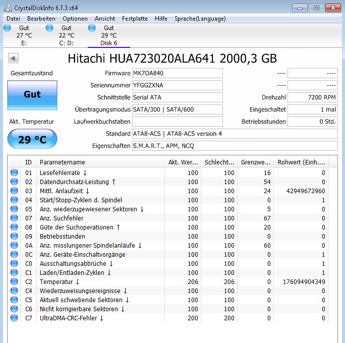The width and height of the screenshot is (345, 343).
Task: Click the Drehzahl field 7200 RPM
Action: pos(313,97)
